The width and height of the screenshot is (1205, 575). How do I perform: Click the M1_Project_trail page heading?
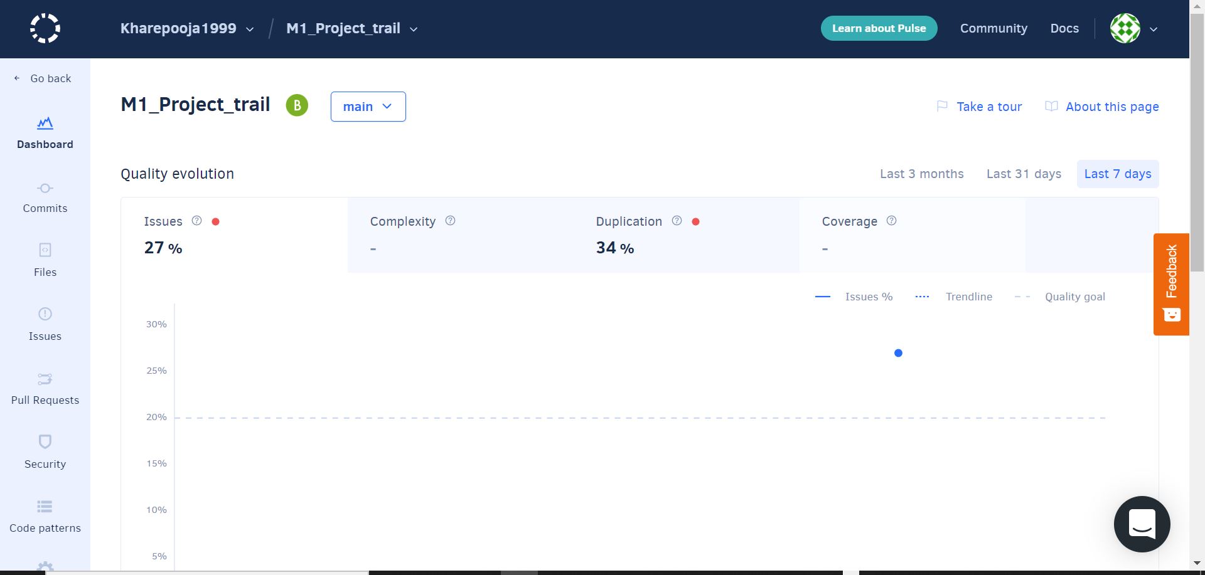click(195, 104)
